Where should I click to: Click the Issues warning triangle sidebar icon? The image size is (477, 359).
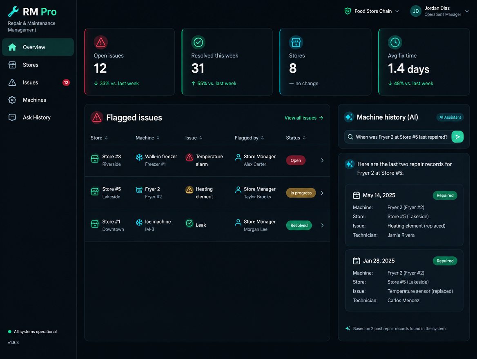coord(12,82)
